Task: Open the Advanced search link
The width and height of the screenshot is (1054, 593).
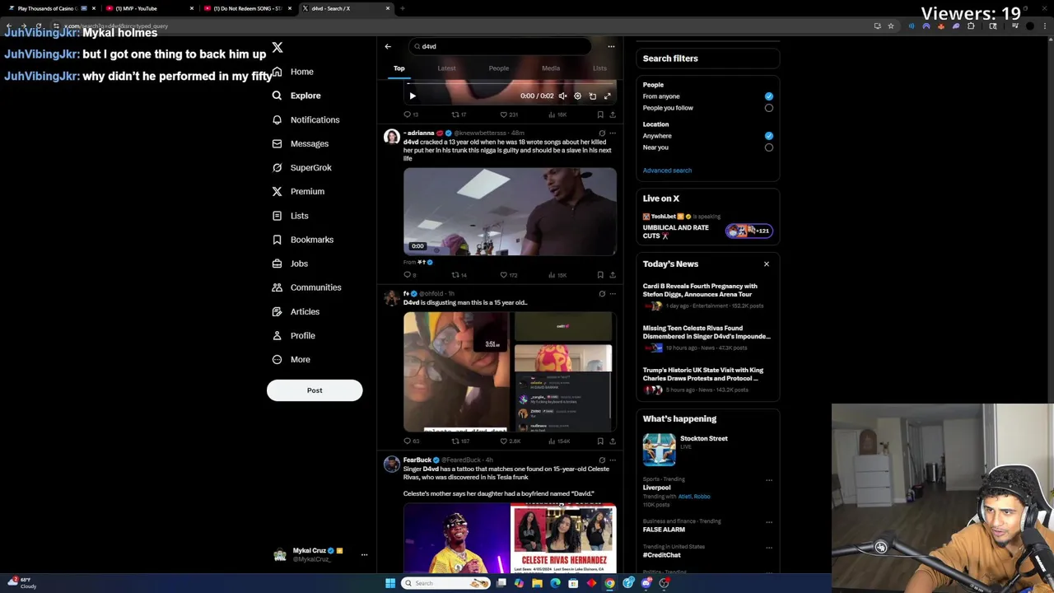Action: [667, 170]
